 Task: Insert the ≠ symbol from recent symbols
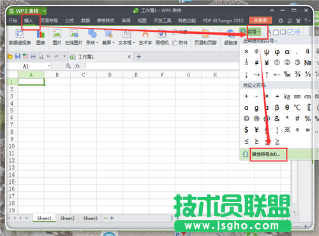point(256,63)
